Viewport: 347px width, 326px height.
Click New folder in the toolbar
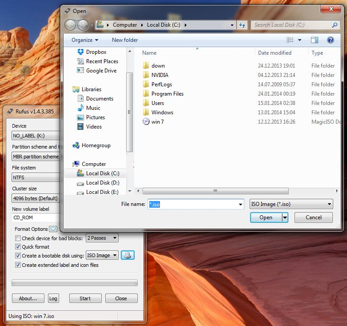(x=125, y=40)
